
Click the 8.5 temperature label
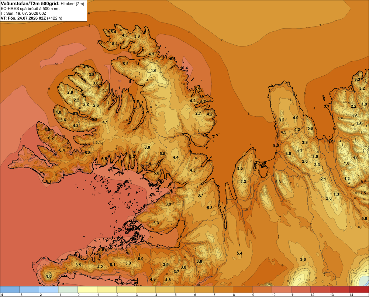pyautogui.click(x=363, y=182)
